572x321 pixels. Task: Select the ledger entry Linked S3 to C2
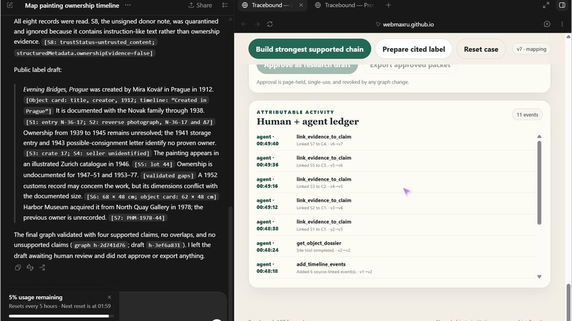coord(396,183)
